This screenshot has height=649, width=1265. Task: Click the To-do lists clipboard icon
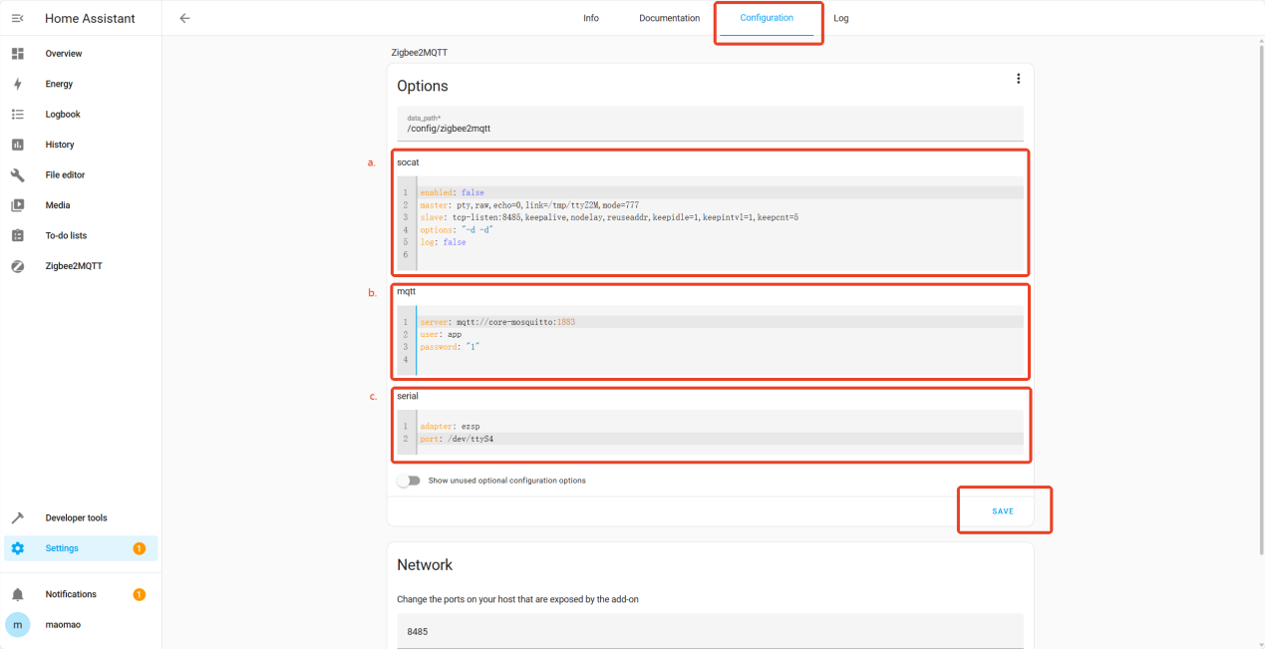click(17, 235)
